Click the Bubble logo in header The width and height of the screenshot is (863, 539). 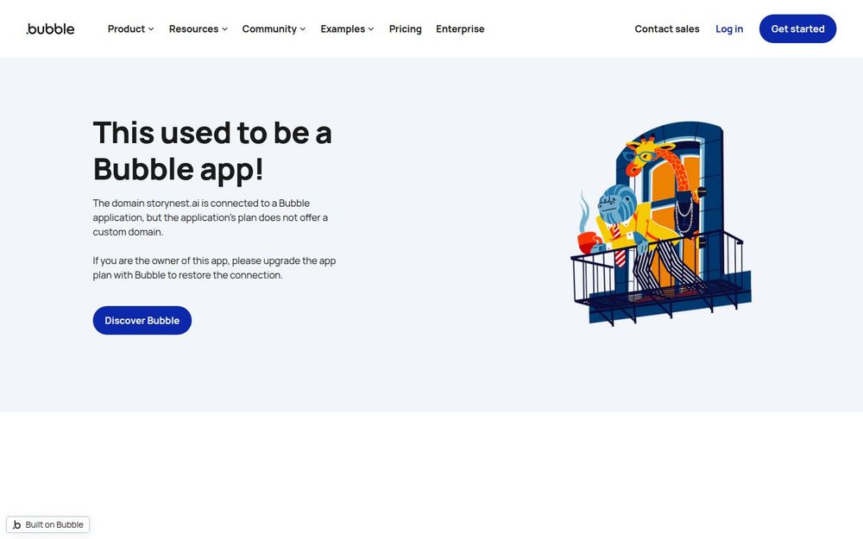point(50,28)
